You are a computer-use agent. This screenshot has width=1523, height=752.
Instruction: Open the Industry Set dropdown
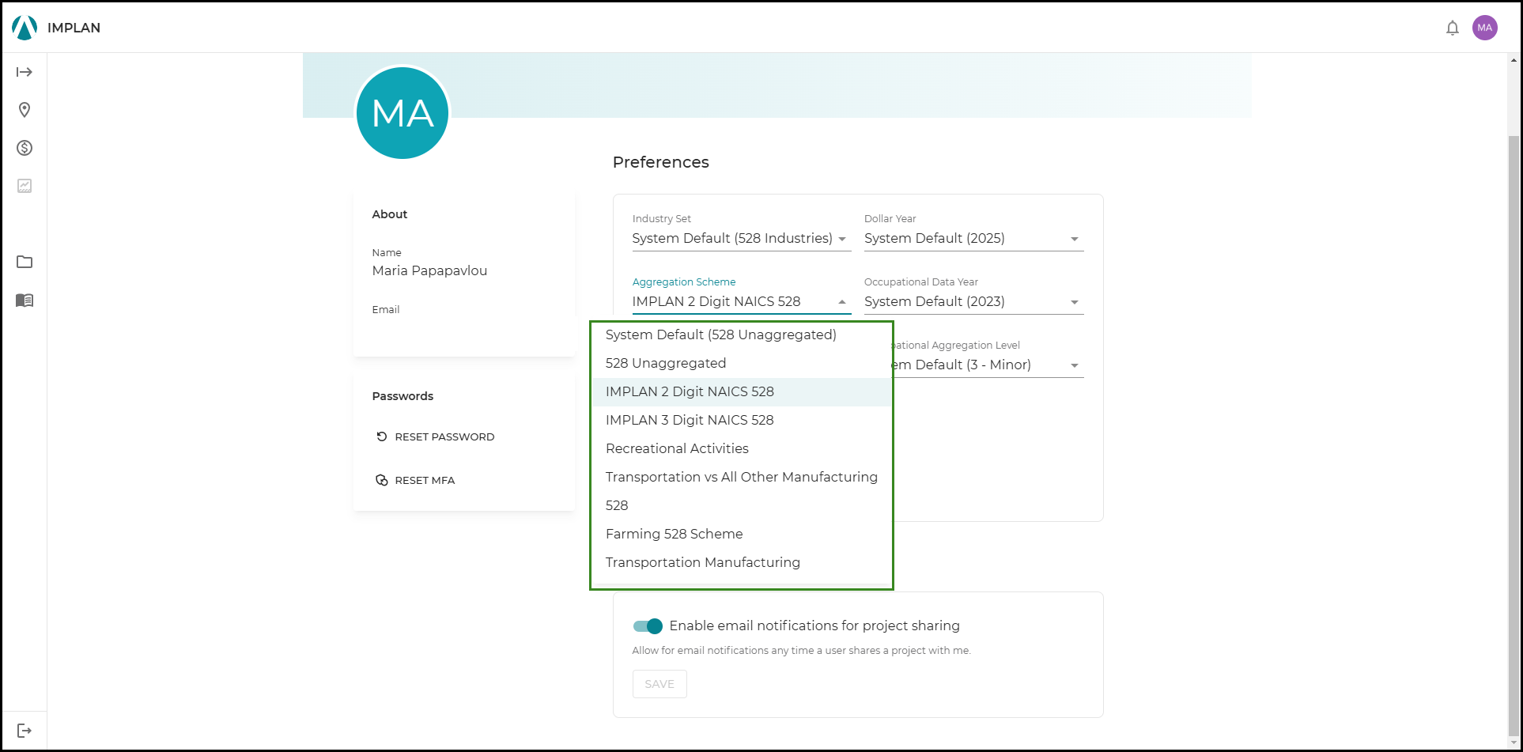coord(742,238)
